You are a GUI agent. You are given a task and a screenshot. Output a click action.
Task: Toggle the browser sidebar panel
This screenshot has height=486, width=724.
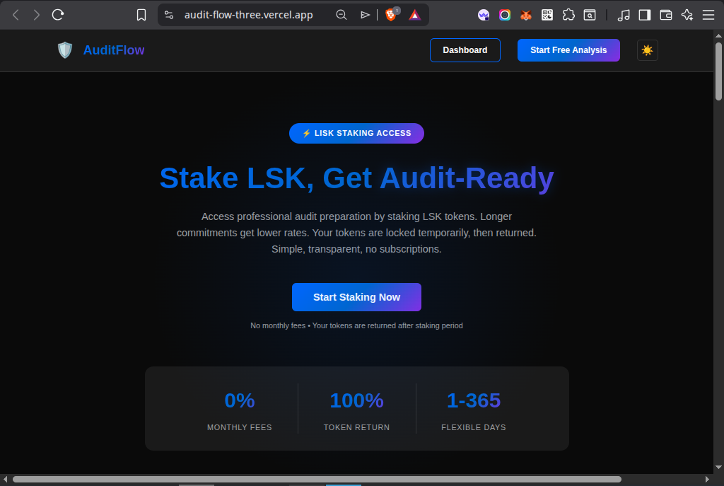tap(644, 15)
